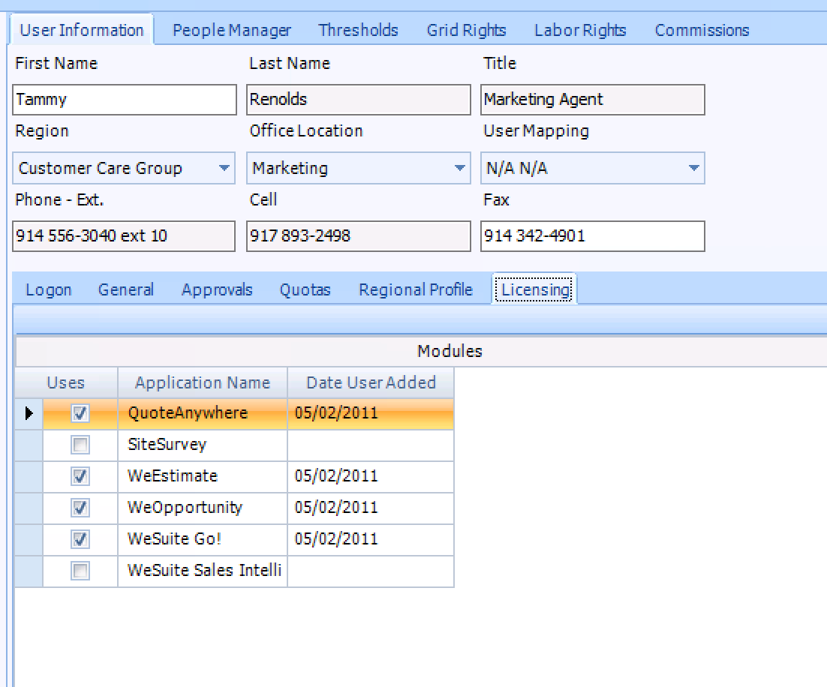The height and width of the screenshot is (687, 827).
Task: Click the QuoteAnywhere row selector arrow
Action: point(29,413)
